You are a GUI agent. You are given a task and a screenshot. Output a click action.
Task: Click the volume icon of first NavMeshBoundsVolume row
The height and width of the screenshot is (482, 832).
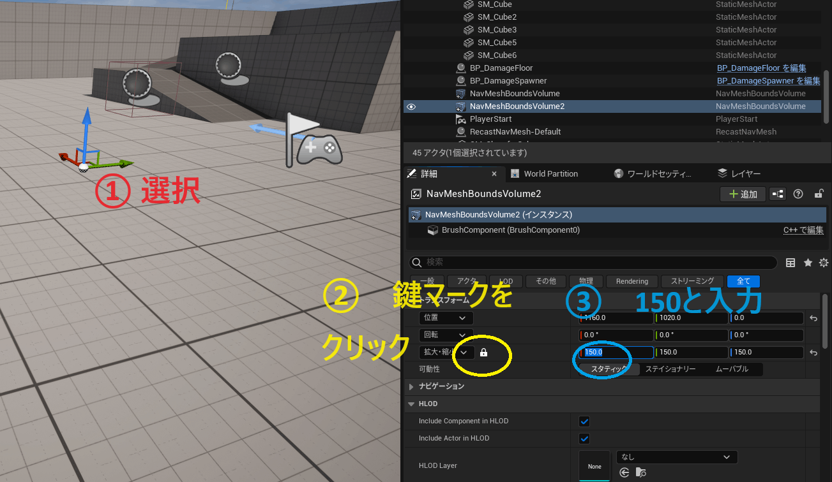pos(460,94)
